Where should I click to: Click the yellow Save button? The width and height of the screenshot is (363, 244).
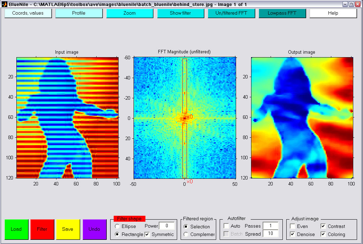point(68,229)
